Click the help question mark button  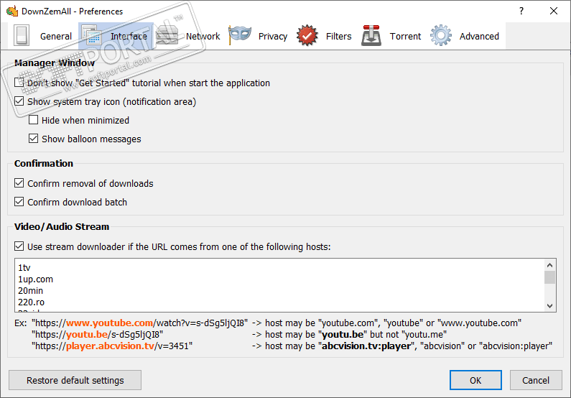click(x=521, y=11)
